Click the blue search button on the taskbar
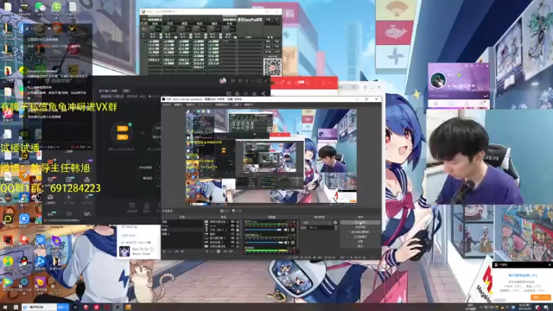This screenshot has height=311, width=553. click(63, 308)
